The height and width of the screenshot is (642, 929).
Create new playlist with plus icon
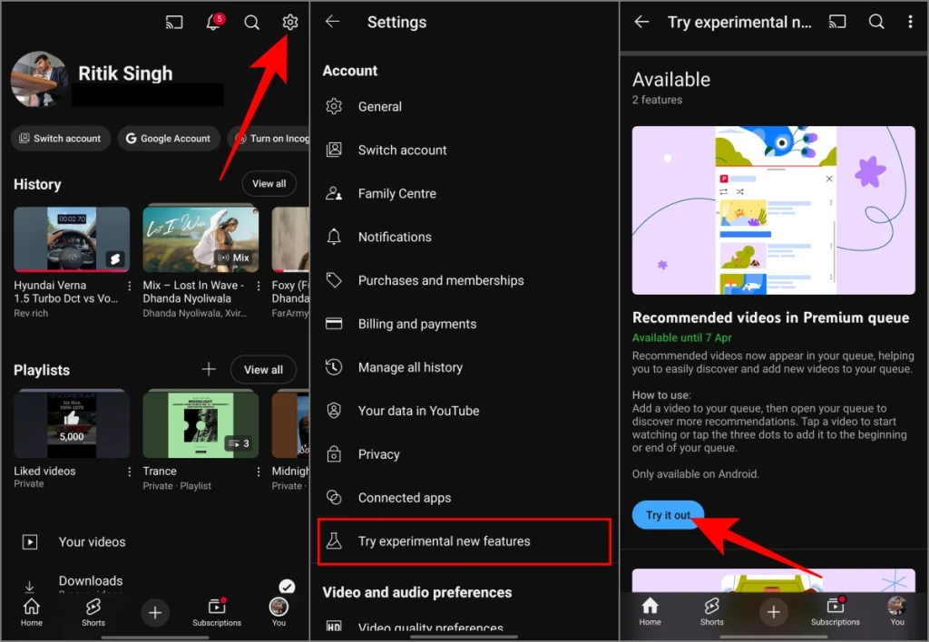tap(209, 370)
